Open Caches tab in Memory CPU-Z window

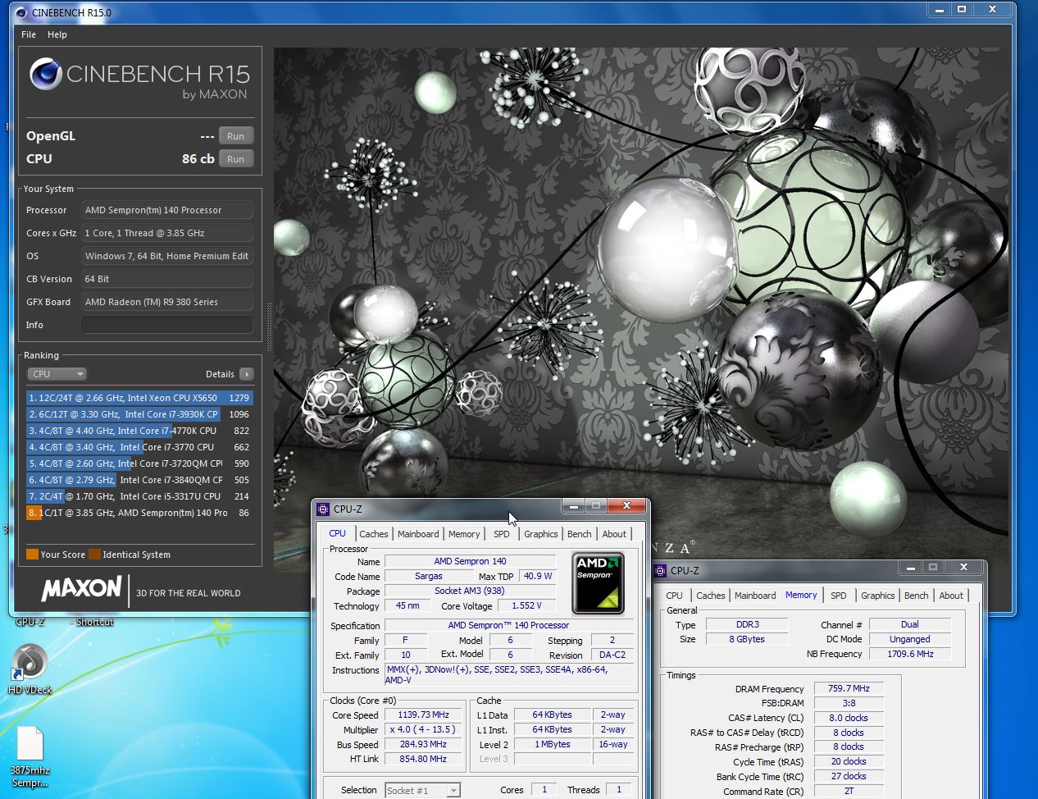click(711, 596)
